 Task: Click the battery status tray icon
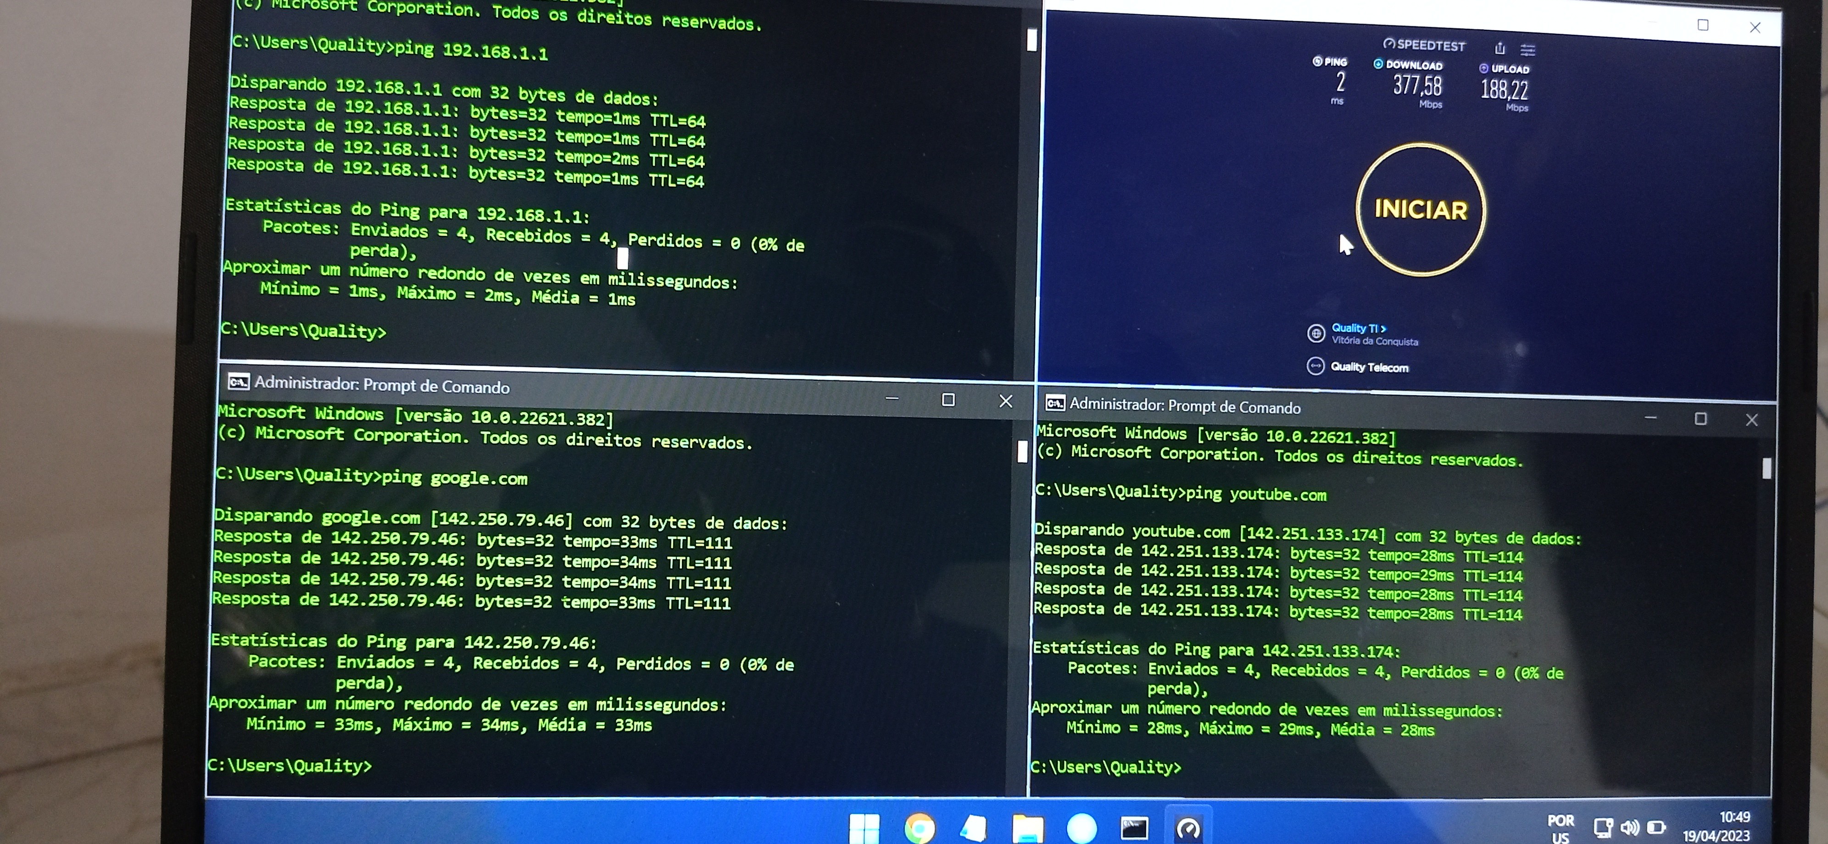[x=1656, y=827]
